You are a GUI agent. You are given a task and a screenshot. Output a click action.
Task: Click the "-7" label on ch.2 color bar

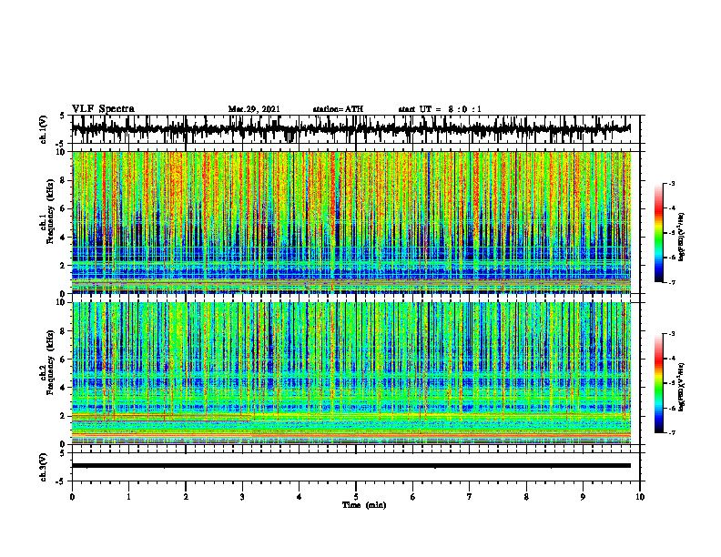point(671,432)
